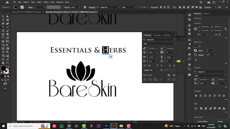
Task: Click control bar stroke color swatch
Action: [22, 7]
